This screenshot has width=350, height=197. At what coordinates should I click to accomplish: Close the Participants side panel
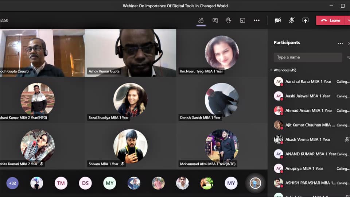click(349, 43)
